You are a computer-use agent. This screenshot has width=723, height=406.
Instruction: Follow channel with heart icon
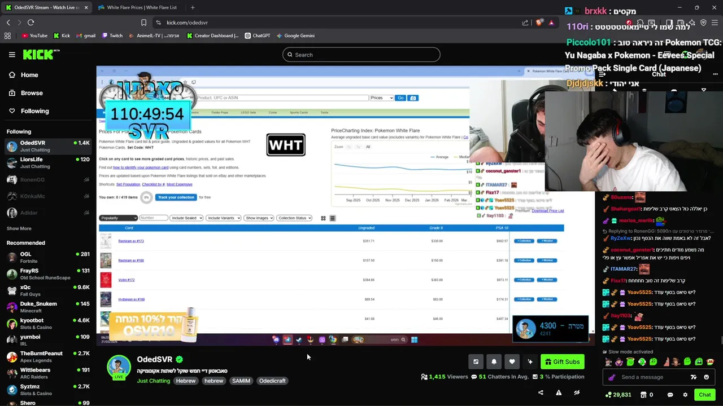pyautogui.click(x=512, y=362)
